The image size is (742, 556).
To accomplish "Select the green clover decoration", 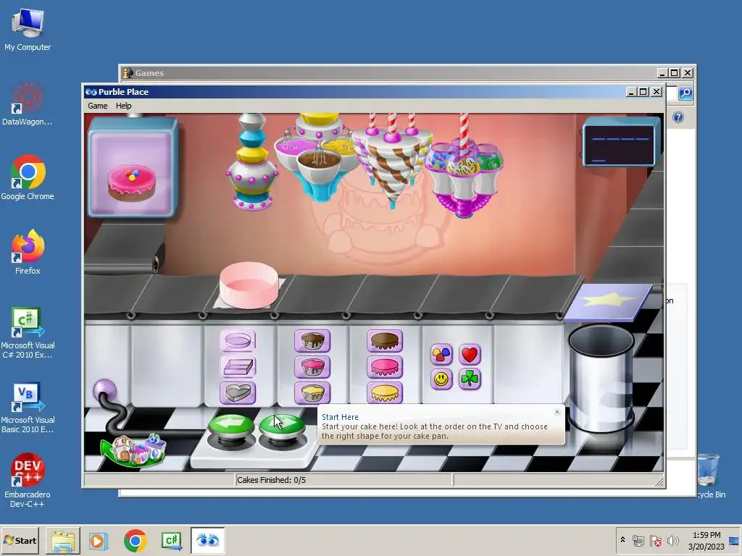I will pyautogui.click(x=470, y=379).
